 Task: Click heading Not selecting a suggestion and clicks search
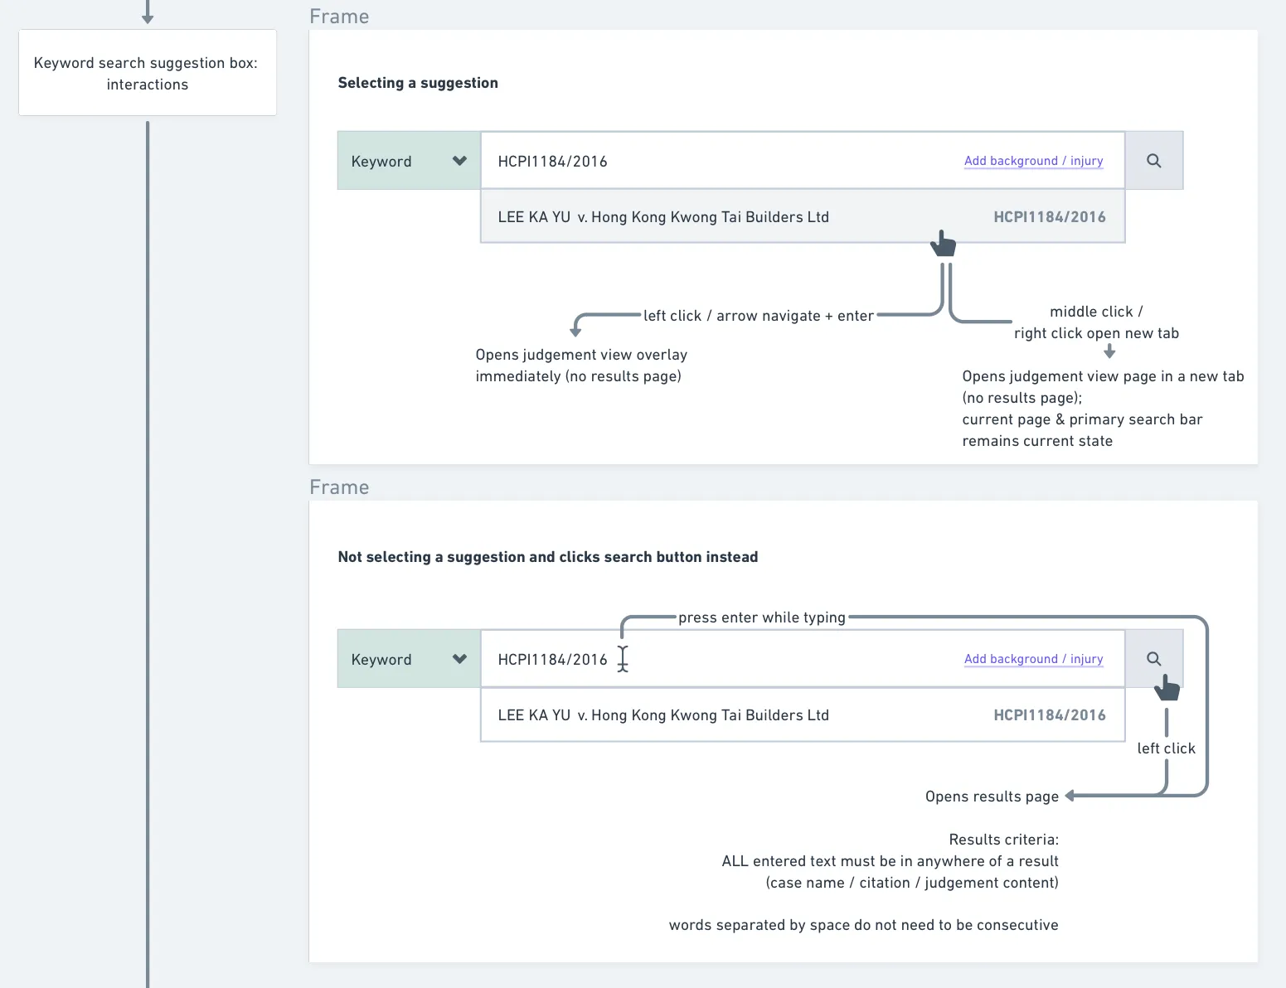(548, 557)
